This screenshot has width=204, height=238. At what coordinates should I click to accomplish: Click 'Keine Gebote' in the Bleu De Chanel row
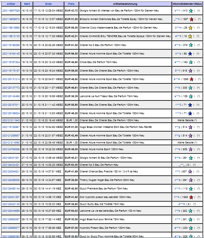click(x=185, y=120)
